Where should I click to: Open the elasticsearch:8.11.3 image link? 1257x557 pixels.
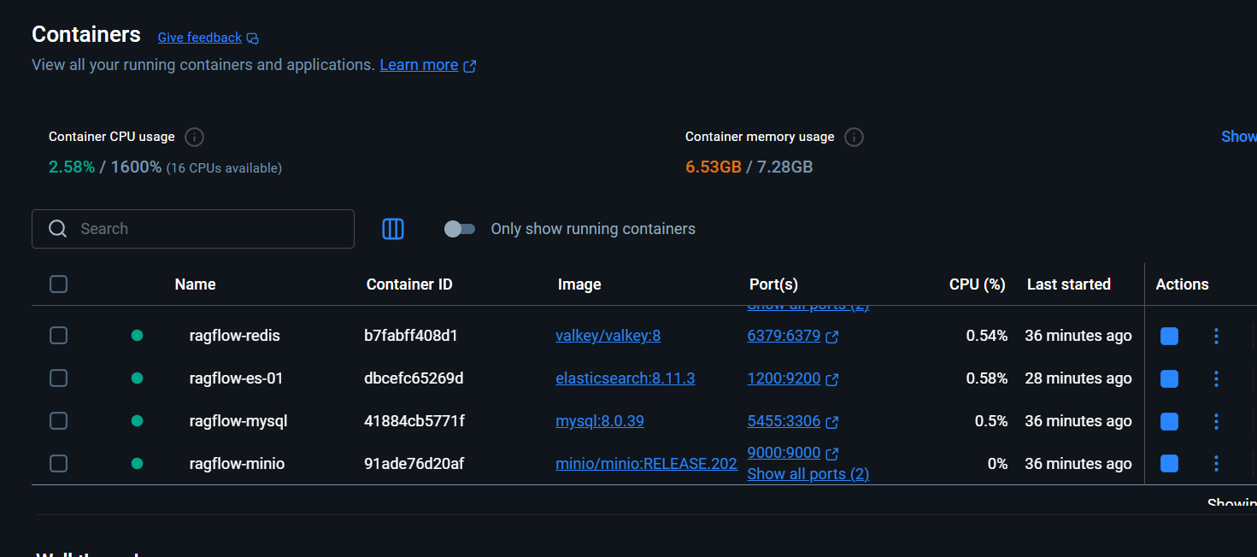pyautogui.click(x=625, y=378)
